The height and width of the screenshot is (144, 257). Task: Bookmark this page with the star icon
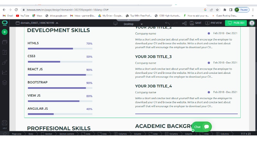[217, 10]
